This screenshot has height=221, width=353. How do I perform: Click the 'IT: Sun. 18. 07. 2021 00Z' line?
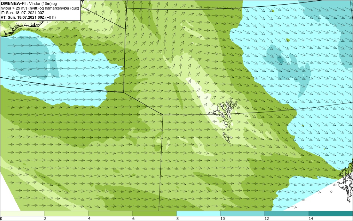(23, 13)
